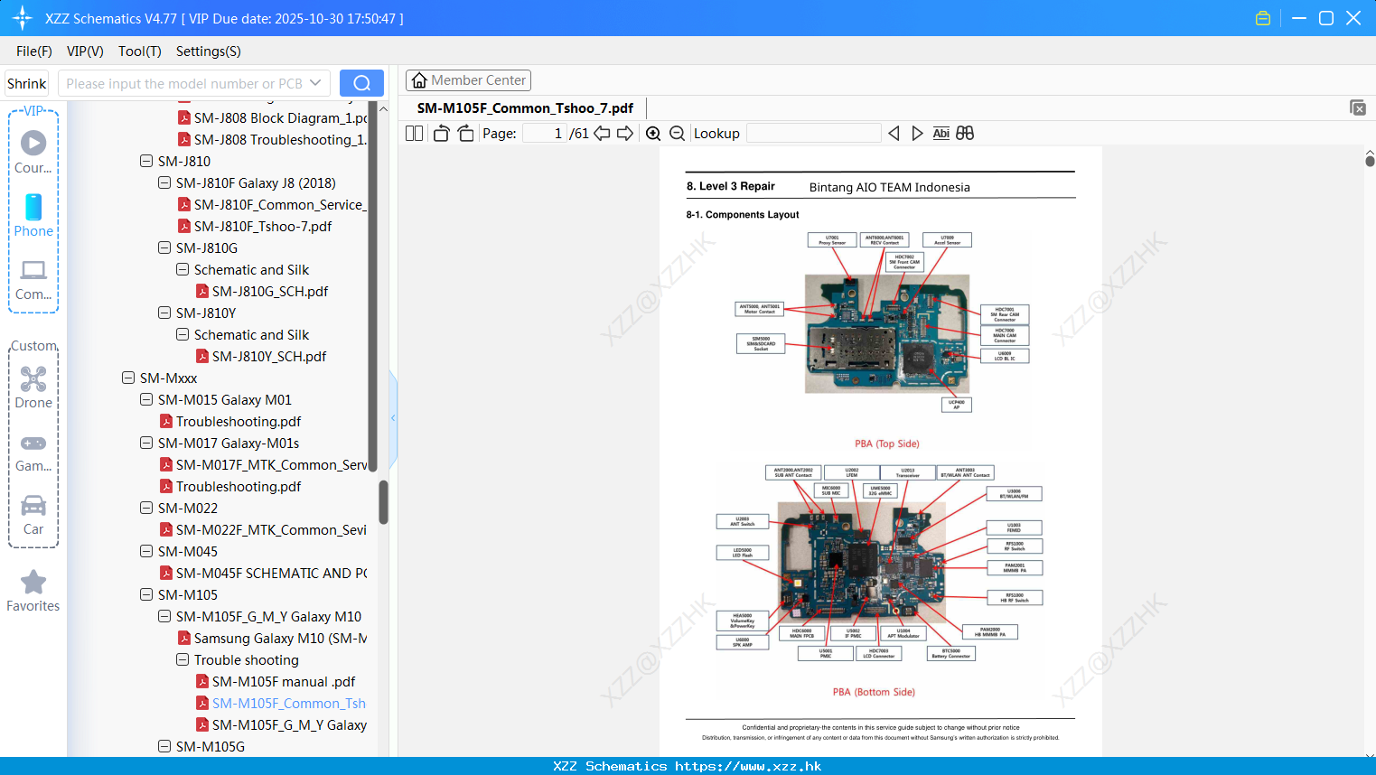Collapse the SM-M105 node

[146, 594]
